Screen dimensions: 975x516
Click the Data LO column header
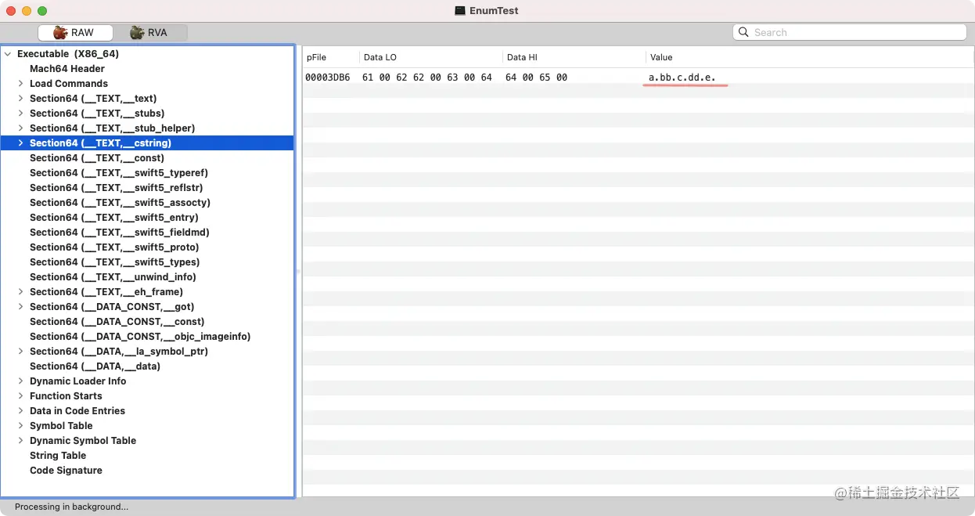(430, 57)
